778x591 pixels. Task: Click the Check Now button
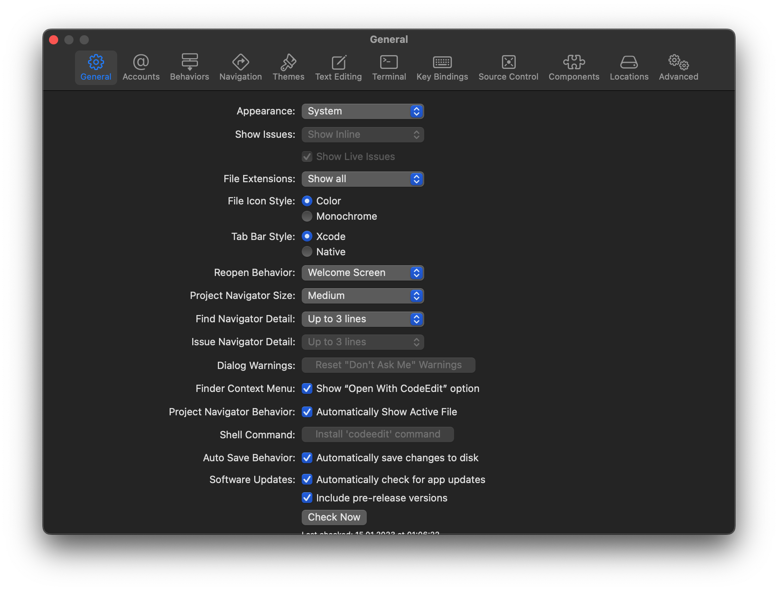[x=334, y=517]
